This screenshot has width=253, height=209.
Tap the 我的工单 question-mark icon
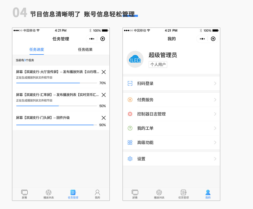130,128
